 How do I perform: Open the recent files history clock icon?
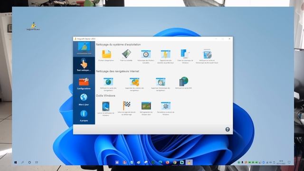[146, 54]
